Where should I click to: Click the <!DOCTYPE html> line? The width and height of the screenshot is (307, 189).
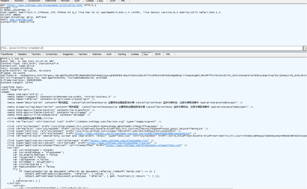click(12, 87)
